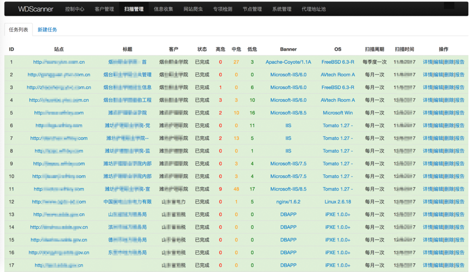
Task: Open 详情 for task ID 1
Action: tap(428, 62)
